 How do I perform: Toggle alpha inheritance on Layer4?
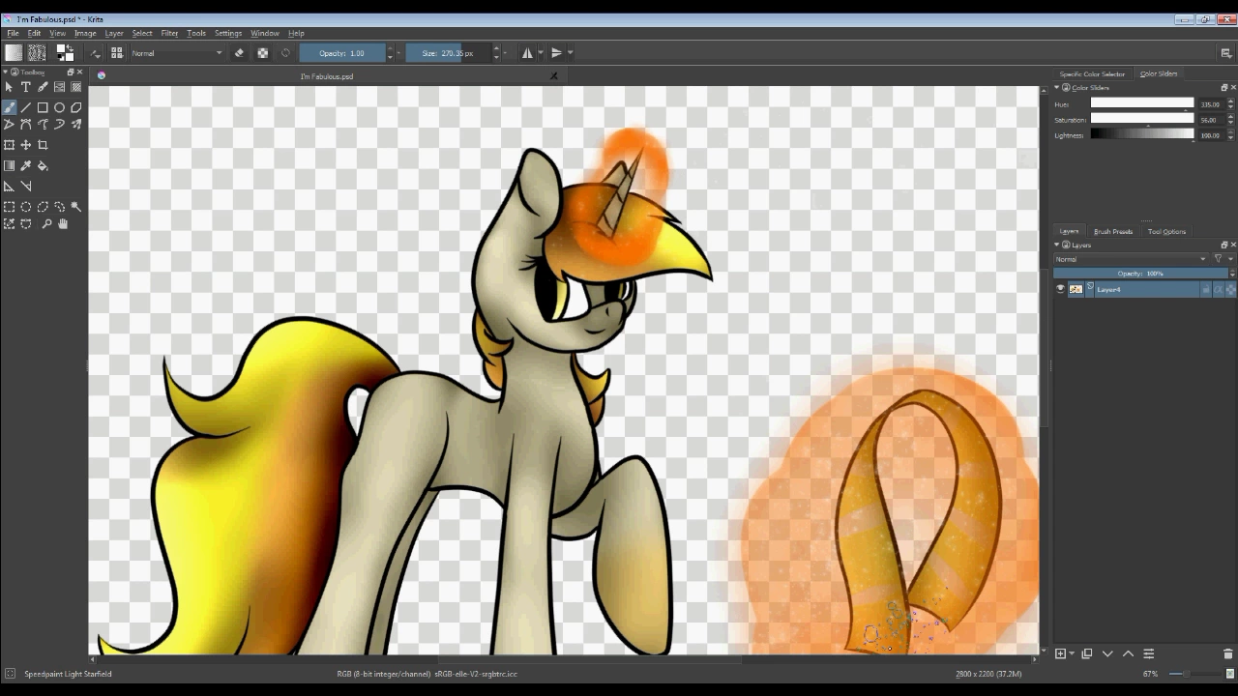click(1219, 289)
